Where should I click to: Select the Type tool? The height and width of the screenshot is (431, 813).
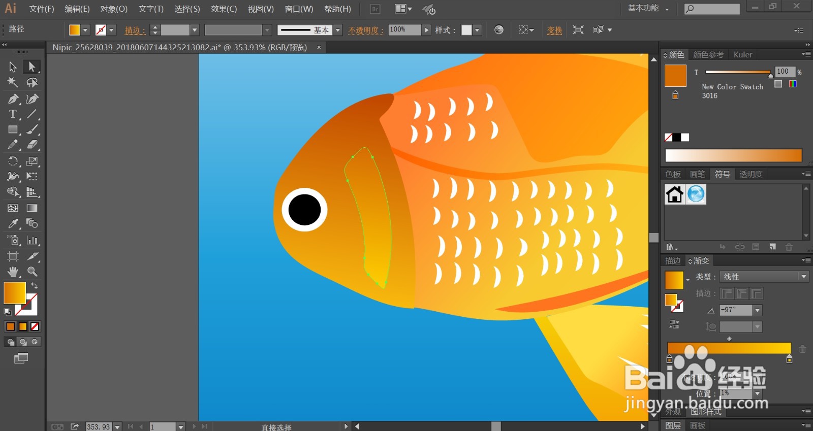tap(13, 114)
